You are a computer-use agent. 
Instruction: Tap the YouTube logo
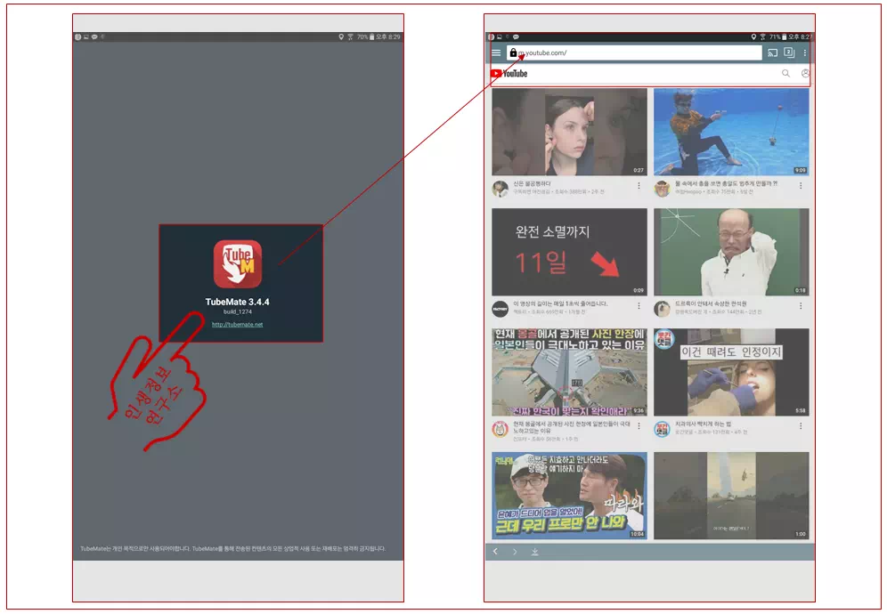pos(509,74)
